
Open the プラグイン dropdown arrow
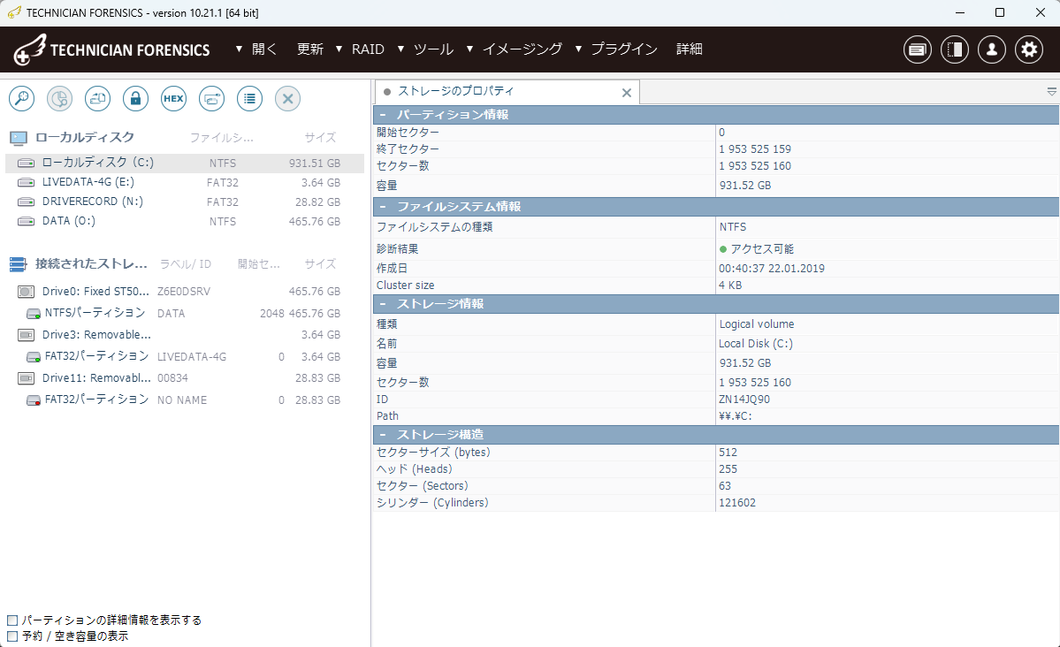[579, 49]
